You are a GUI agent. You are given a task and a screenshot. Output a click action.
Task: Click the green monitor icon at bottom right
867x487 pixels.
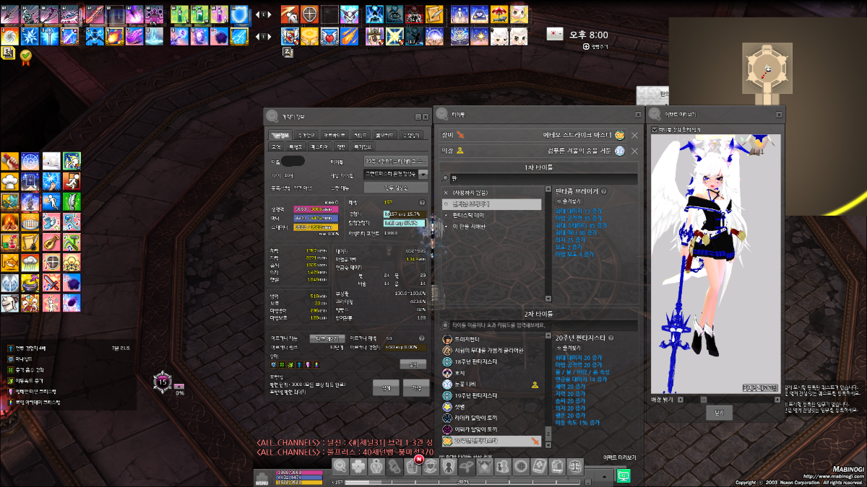[x=623, y=475]
